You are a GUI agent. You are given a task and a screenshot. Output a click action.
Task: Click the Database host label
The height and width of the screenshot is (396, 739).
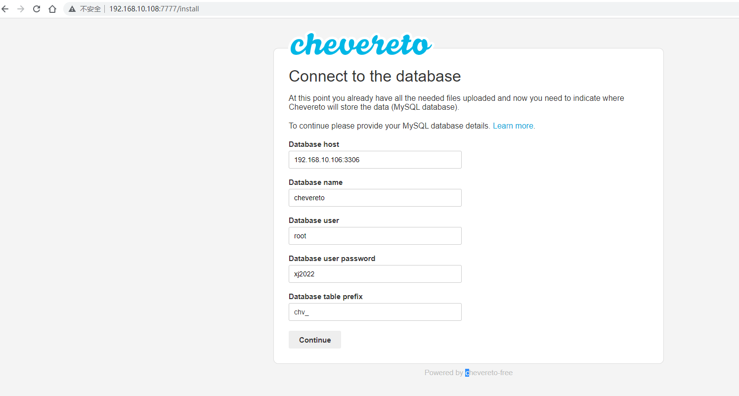(314, 144)
